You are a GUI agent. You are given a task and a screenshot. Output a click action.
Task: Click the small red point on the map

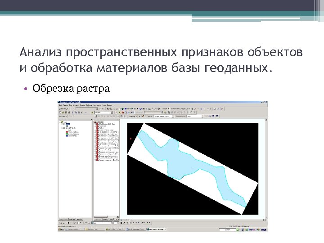130,139
